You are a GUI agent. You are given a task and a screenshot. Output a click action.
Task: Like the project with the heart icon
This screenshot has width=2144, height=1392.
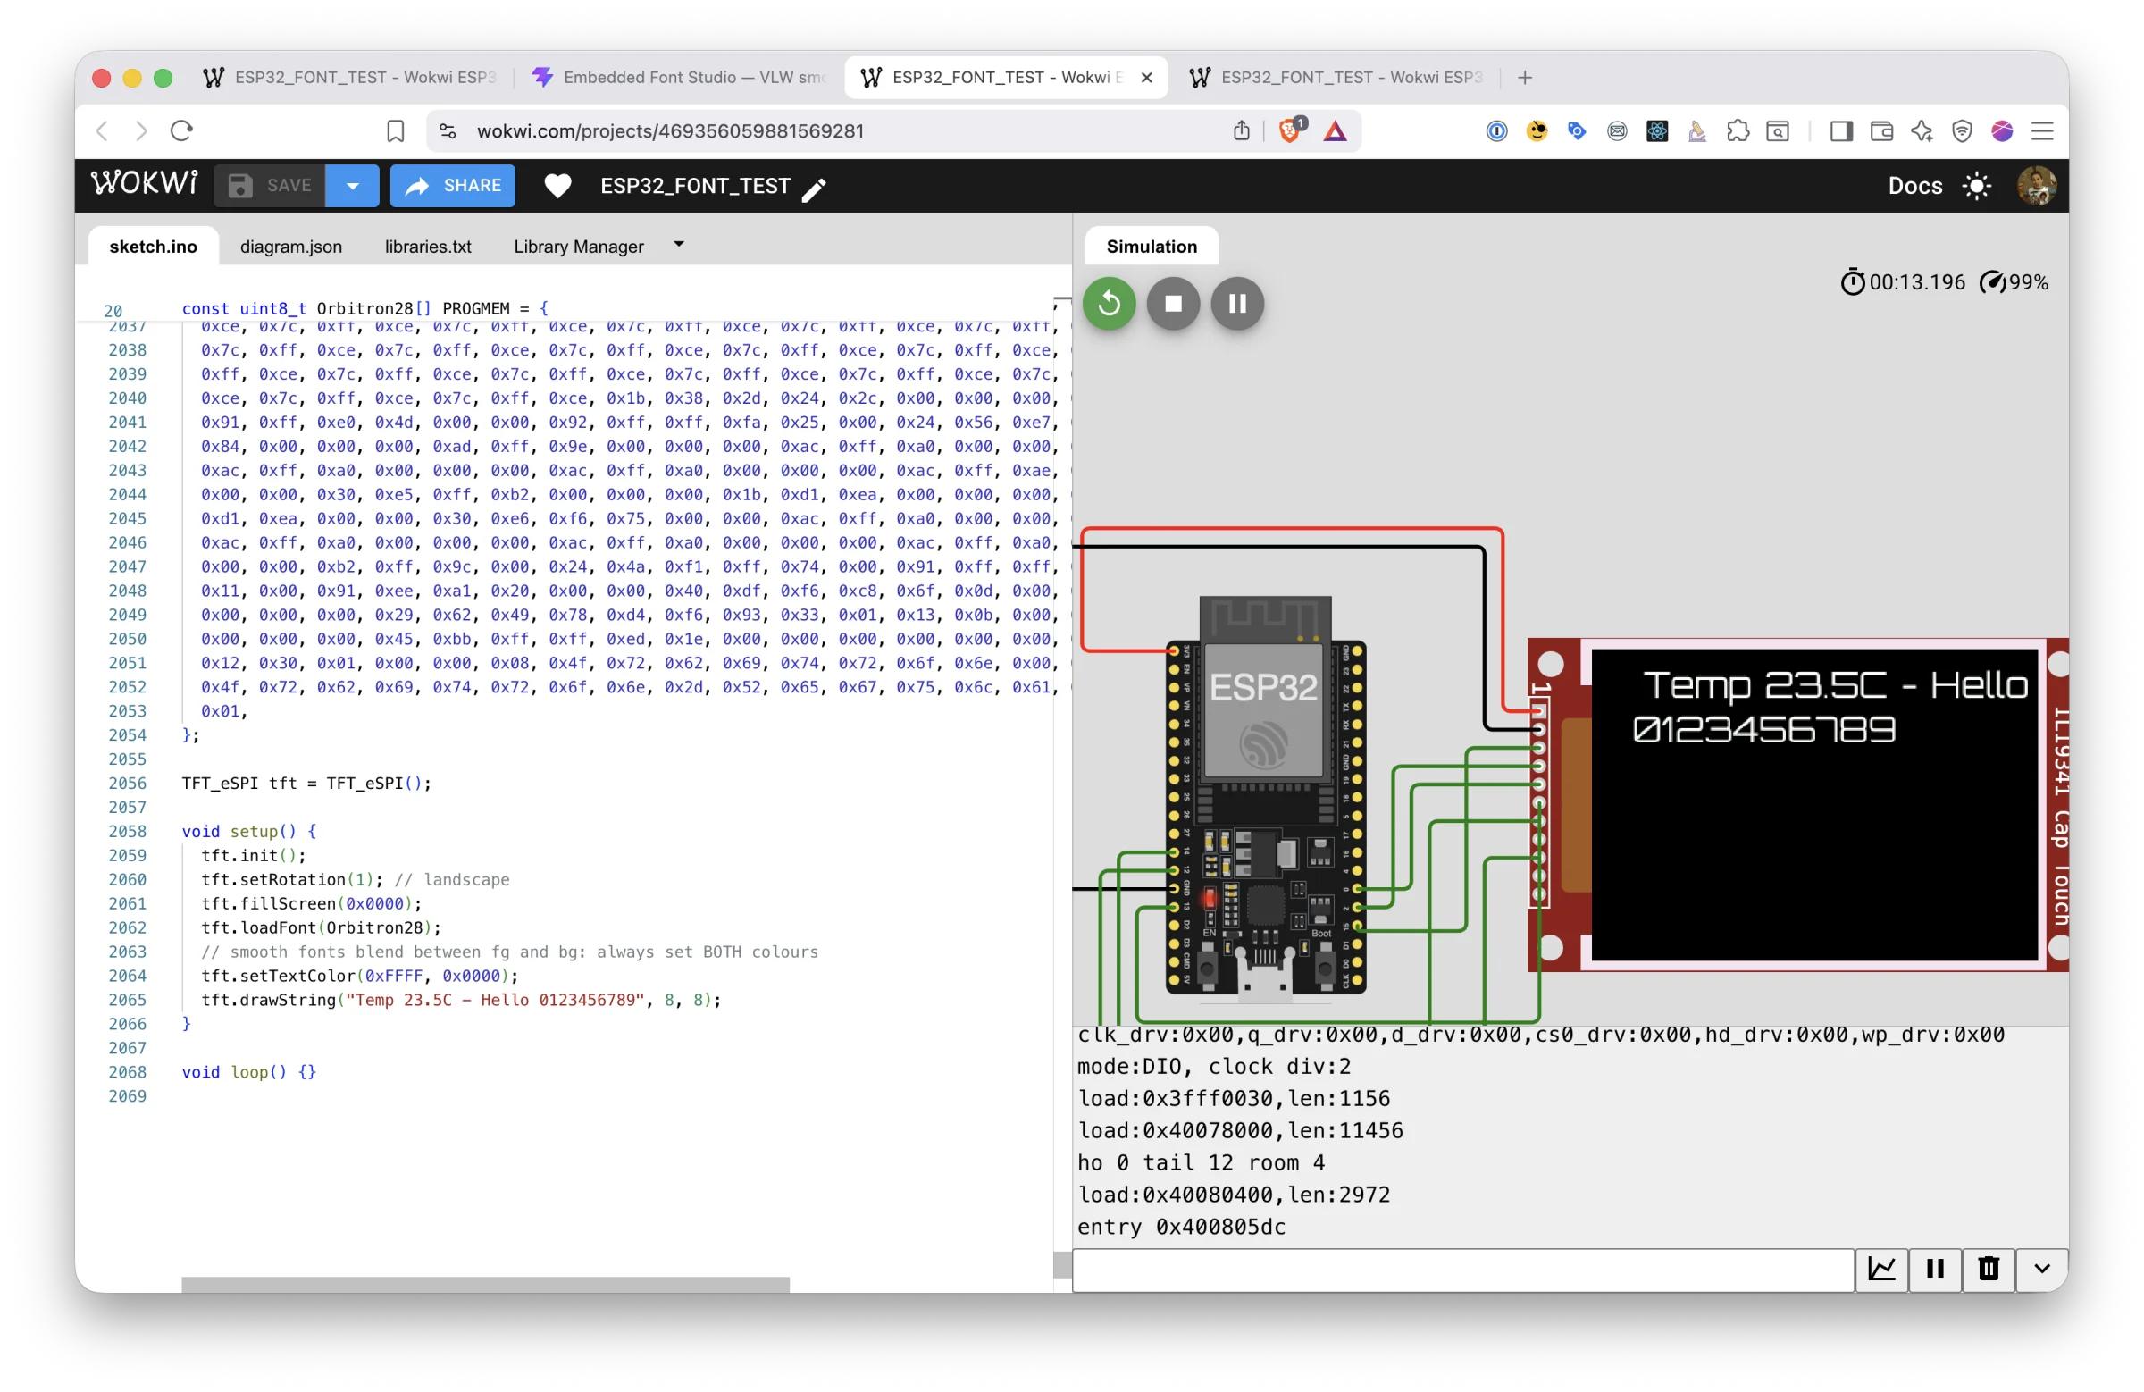point(557,186)
